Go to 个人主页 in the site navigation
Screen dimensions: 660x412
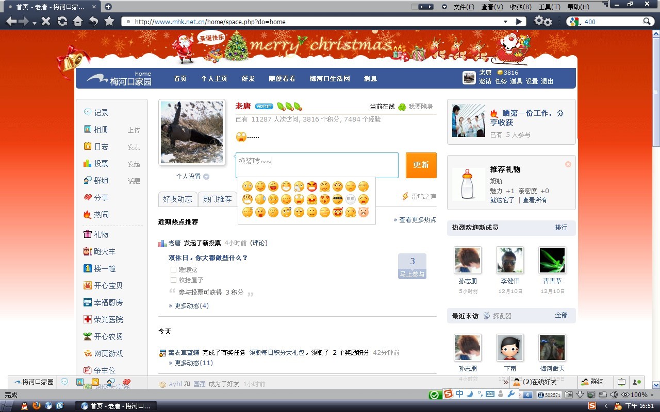pyautogui.click(x=214, y=79)
